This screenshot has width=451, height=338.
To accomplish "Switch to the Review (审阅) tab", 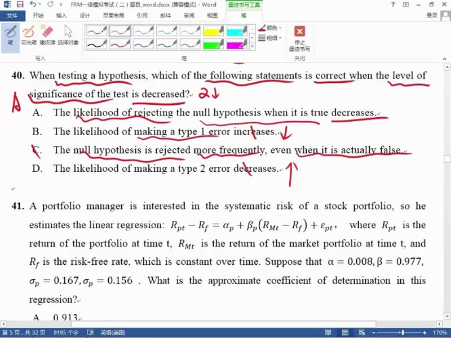I will tap(189, 16).
